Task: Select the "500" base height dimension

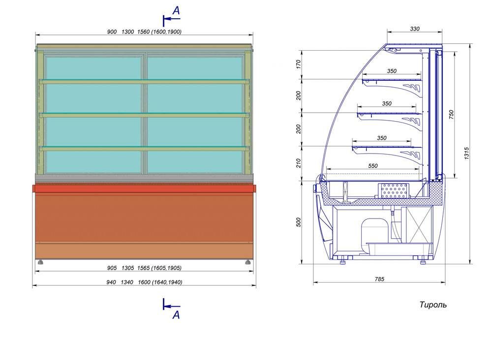Action: [x=299, y=222]
